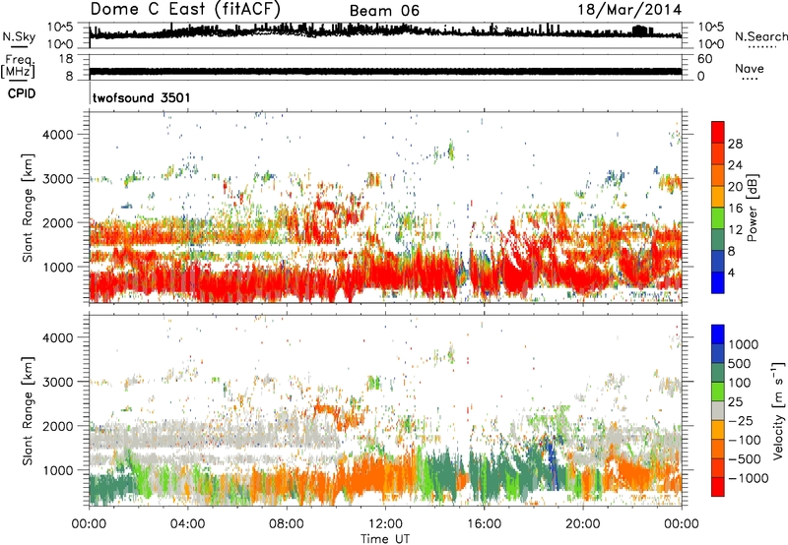Select the "Beam 06" label
The image size is (788, 545).
click(x=384, y=11)
